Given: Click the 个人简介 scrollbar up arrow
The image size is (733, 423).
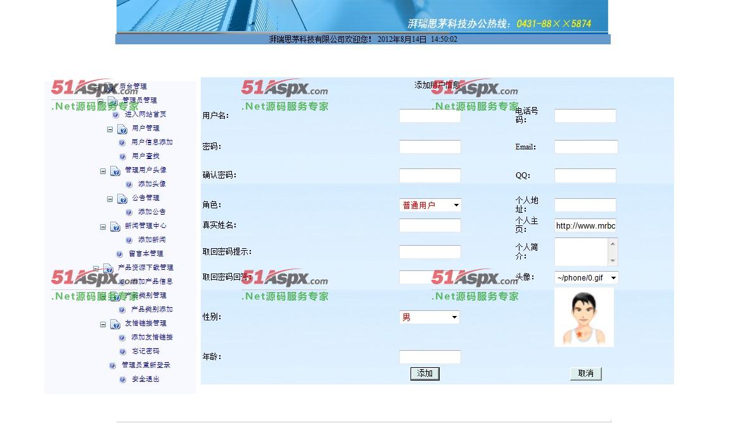Looking at the screenshot, I should tap(613, 244).
